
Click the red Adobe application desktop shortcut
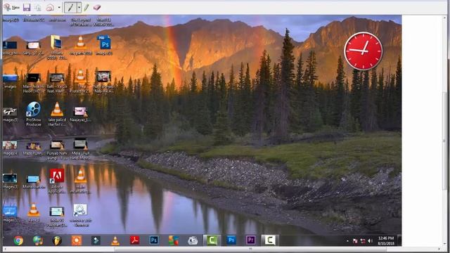pos(57,181)
